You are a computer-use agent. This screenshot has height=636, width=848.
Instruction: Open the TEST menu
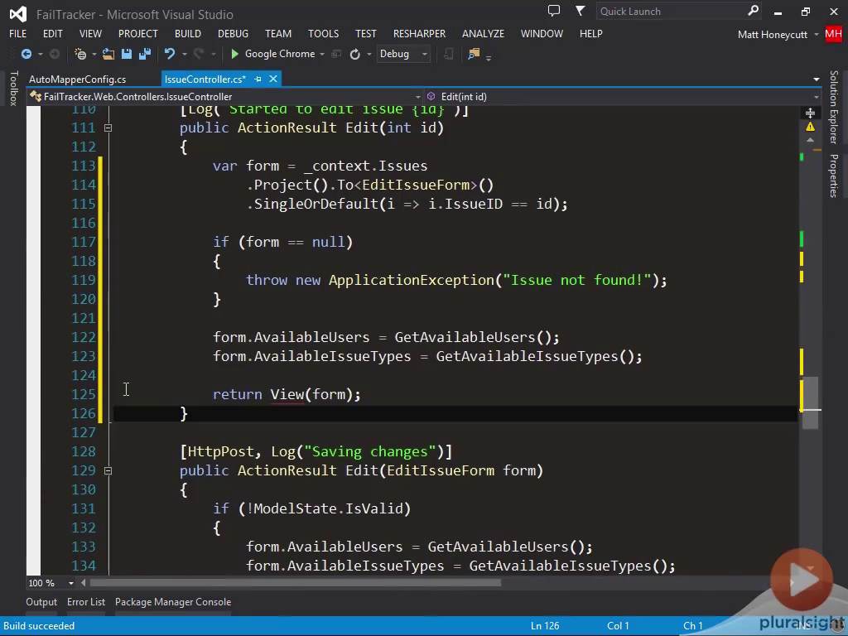[365, 33]
